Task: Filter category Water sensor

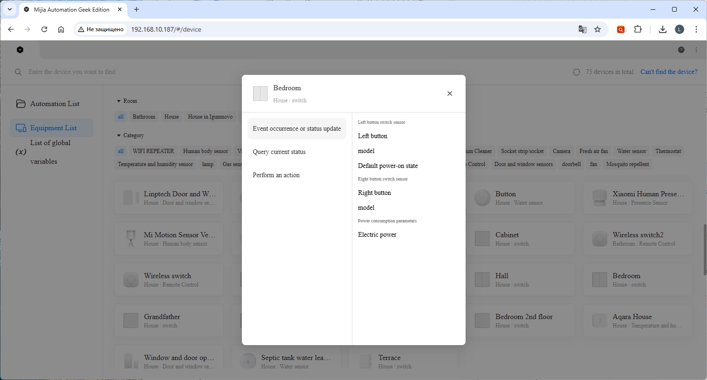Action: [631, 151]
